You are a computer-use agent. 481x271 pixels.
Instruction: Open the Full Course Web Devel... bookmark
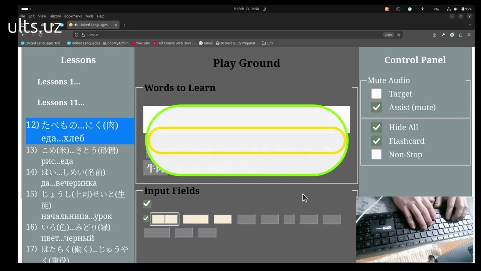[174, 43]
